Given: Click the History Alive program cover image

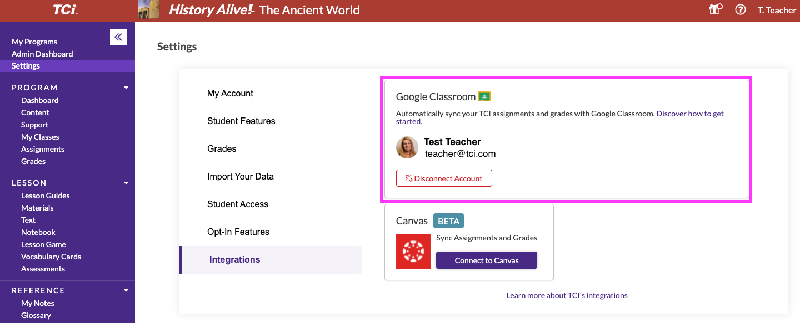Looking at the screenshot, I should [x=148, y=9].
